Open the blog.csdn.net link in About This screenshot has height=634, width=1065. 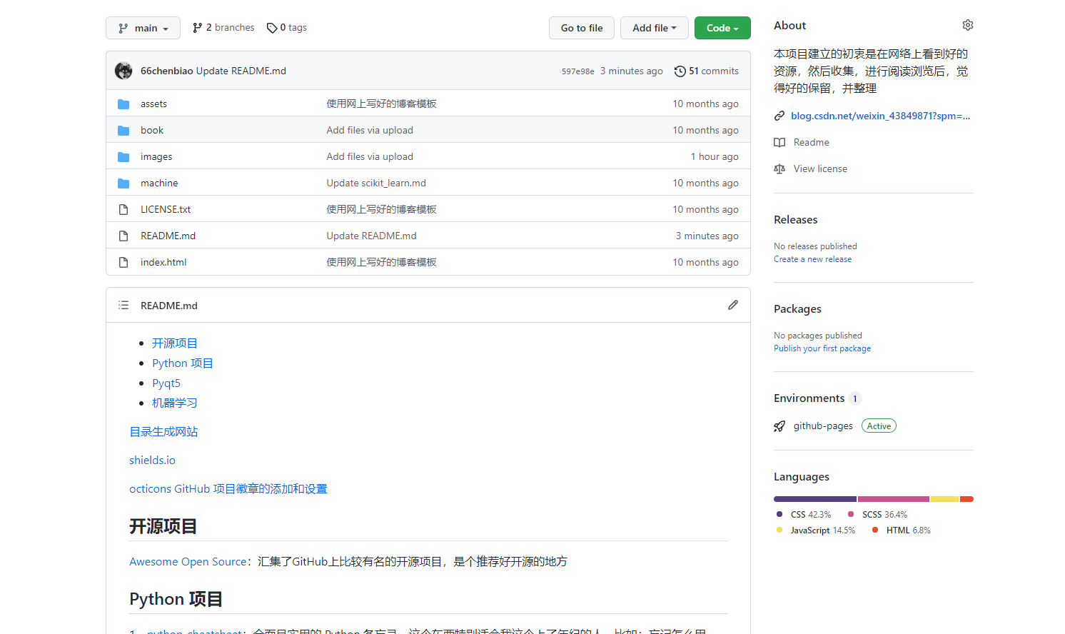[x=881, y=115]
